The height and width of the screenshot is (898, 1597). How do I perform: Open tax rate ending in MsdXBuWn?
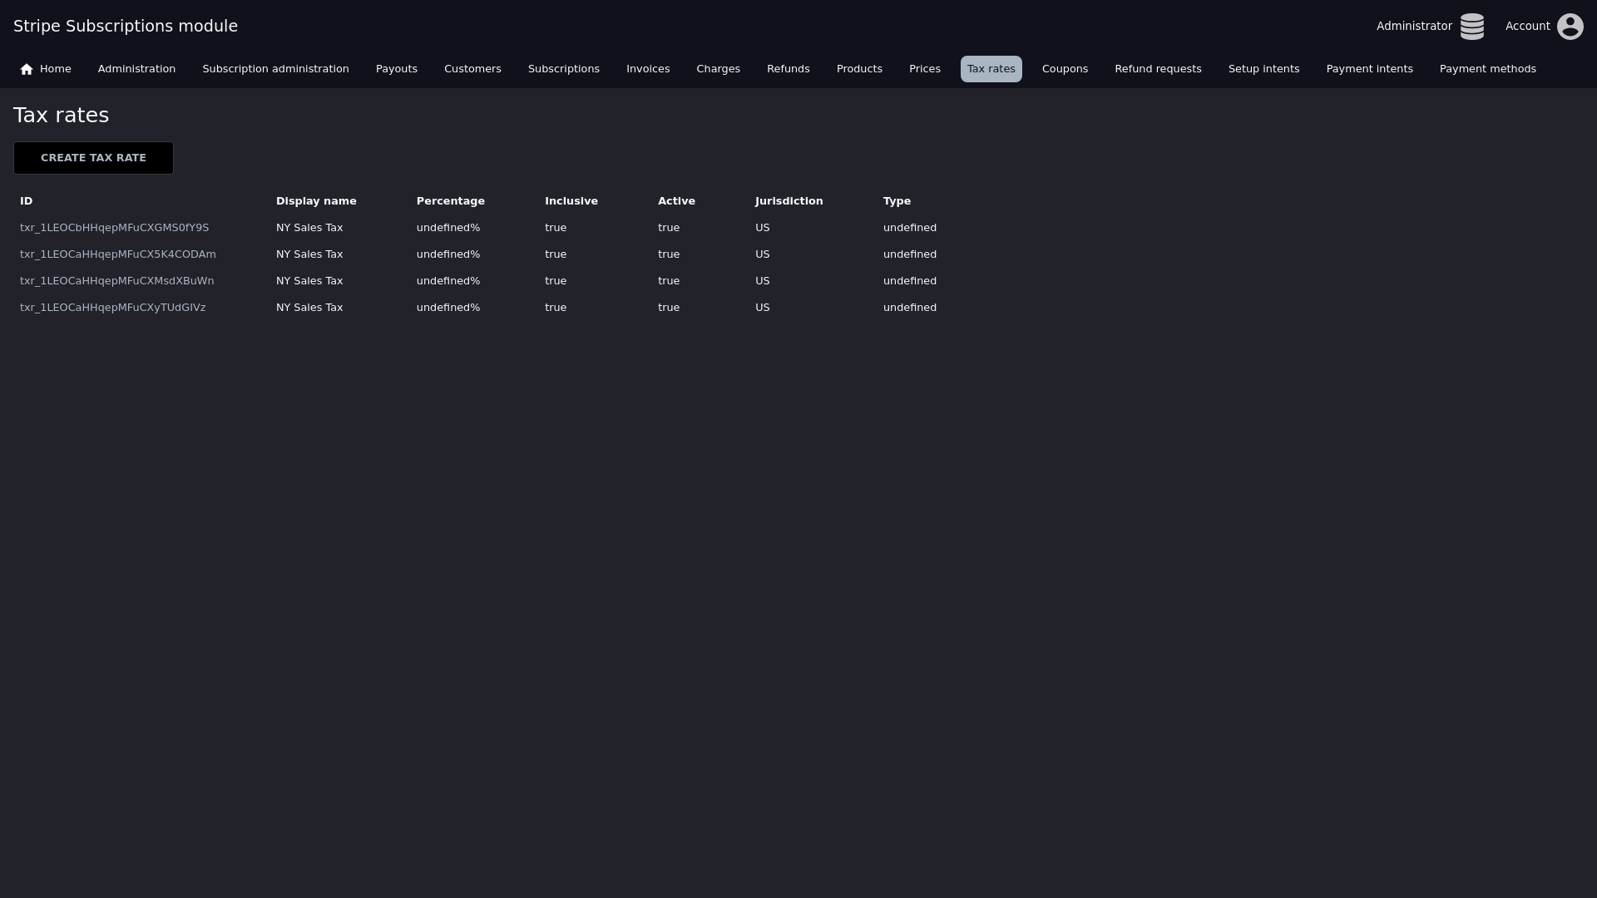point(116,281)
